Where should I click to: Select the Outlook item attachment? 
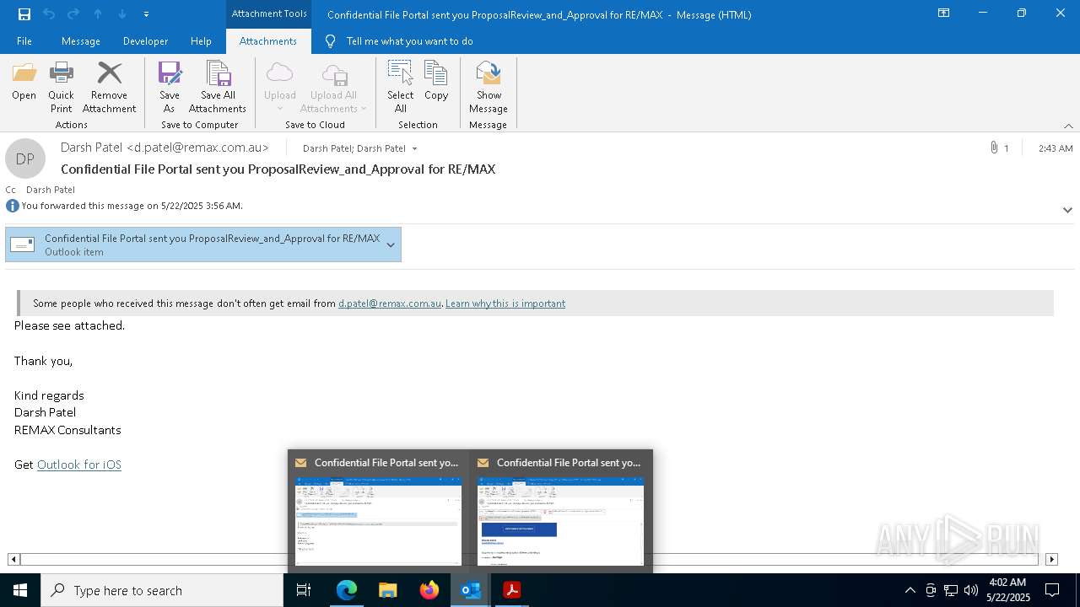click(x=203, y=244)
